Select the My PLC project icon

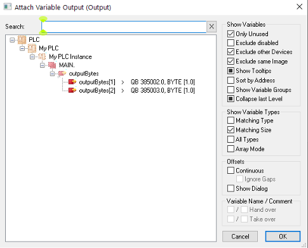[x=32, y=48]
